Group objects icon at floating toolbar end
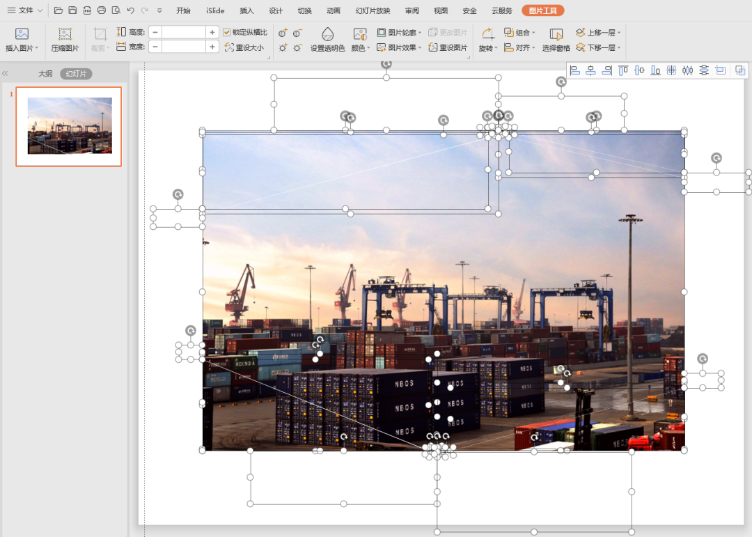This screenshot has height=537, width=752. pyautogui.click(x=740, y=70)
